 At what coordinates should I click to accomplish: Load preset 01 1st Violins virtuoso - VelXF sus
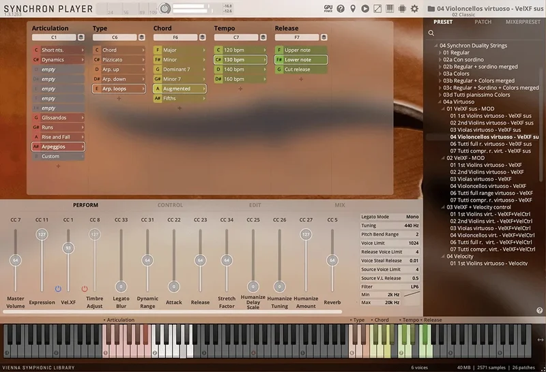pos(491,116)
